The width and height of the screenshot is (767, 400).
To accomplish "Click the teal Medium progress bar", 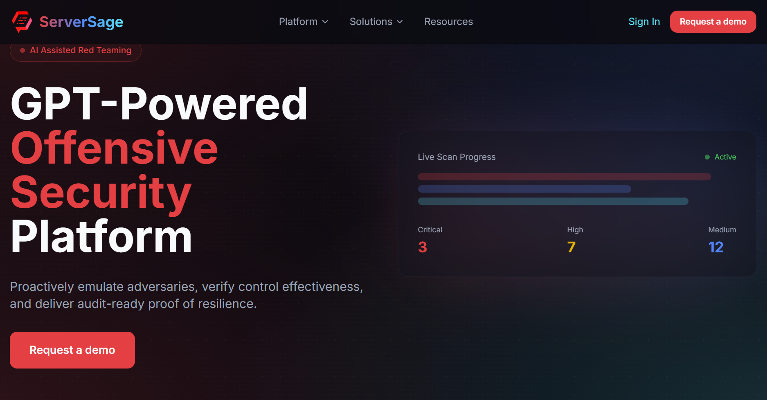I will point(553,201).
